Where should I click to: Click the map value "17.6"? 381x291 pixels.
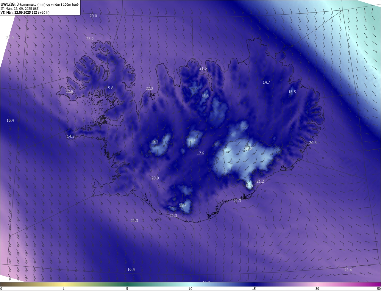(200, 153)
